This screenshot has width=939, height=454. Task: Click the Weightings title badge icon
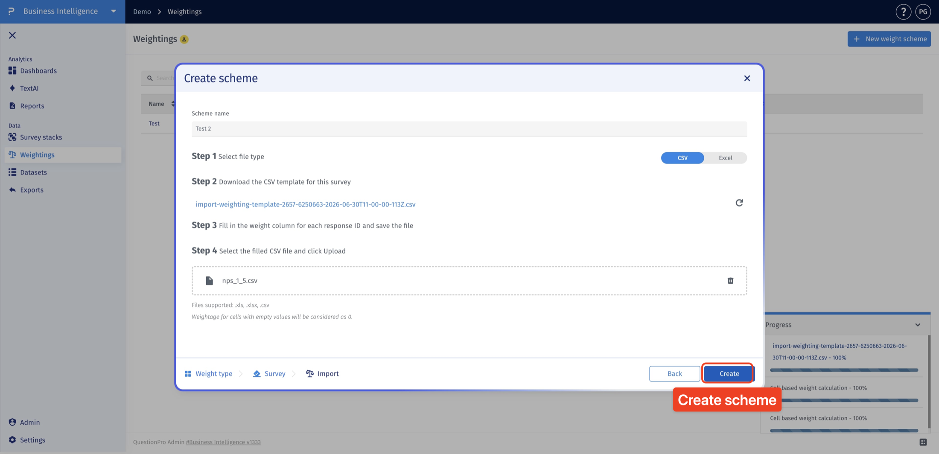[x=184, y=39]
